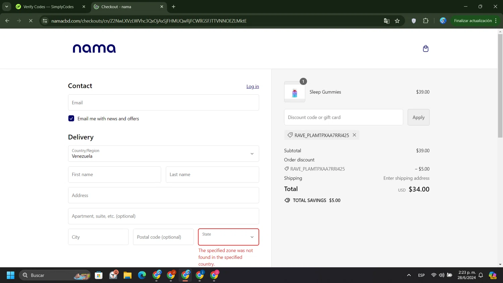Image resolution: width=503 pixels, height=283 pixels.
Task: Focus the First name field
Action: pyautogui.click(x=115, y=175)
